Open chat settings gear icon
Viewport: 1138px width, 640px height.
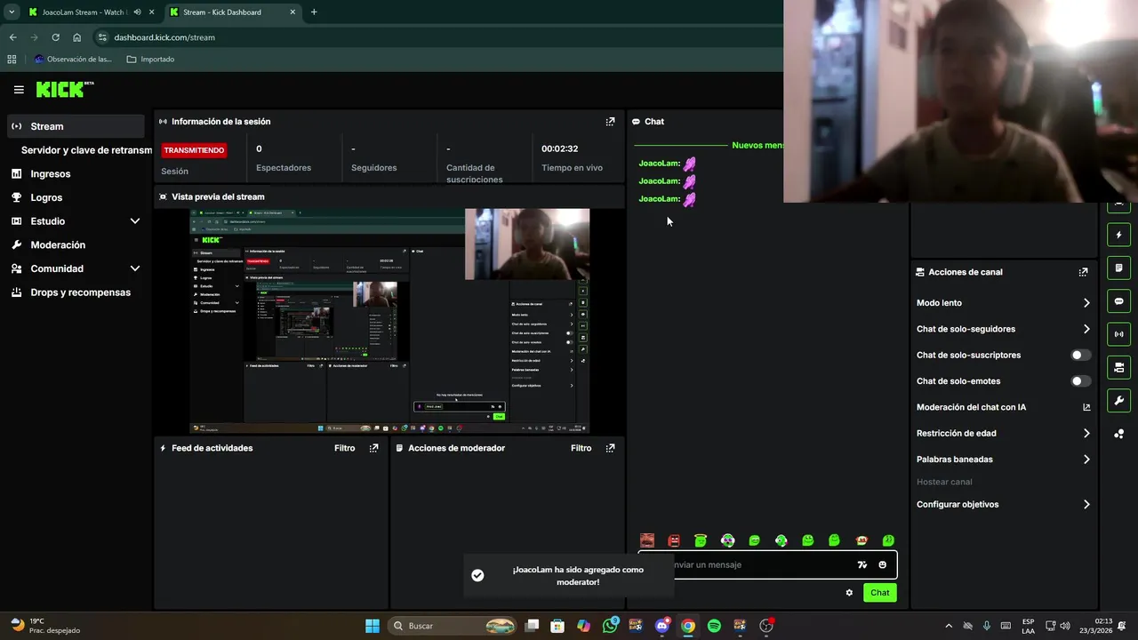tap(849, 593)
